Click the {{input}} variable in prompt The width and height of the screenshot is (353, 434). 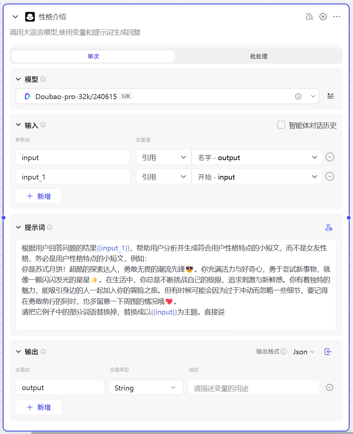coord(164,312)
